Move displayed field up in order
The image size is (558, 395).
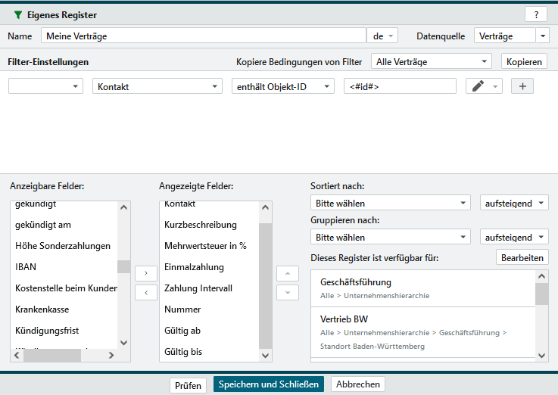pyautogui.click(x=287, y=272)
